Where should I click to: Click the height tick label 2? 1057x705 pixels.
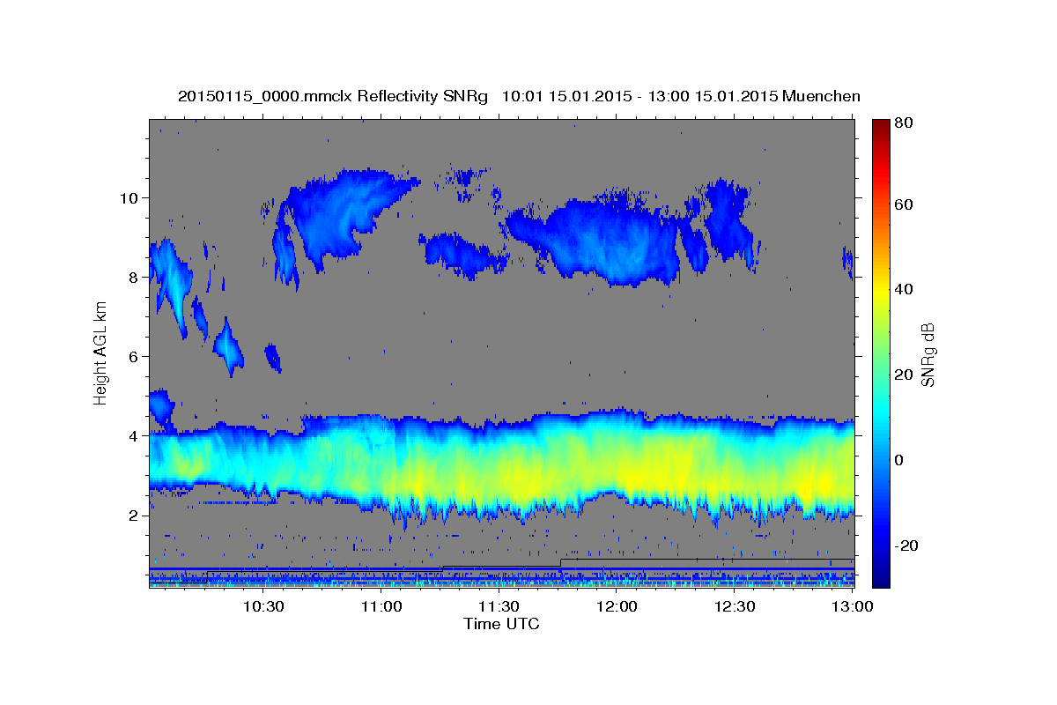click(134, 515)
